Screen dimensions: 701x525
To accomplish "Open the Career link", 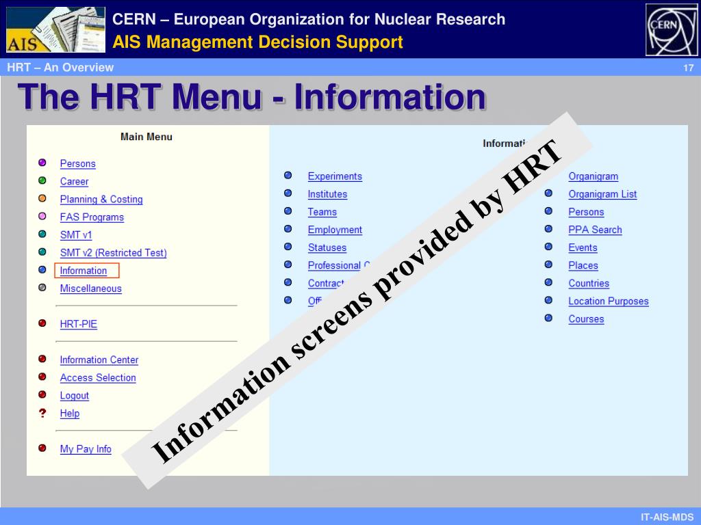I will coord(74,182).
